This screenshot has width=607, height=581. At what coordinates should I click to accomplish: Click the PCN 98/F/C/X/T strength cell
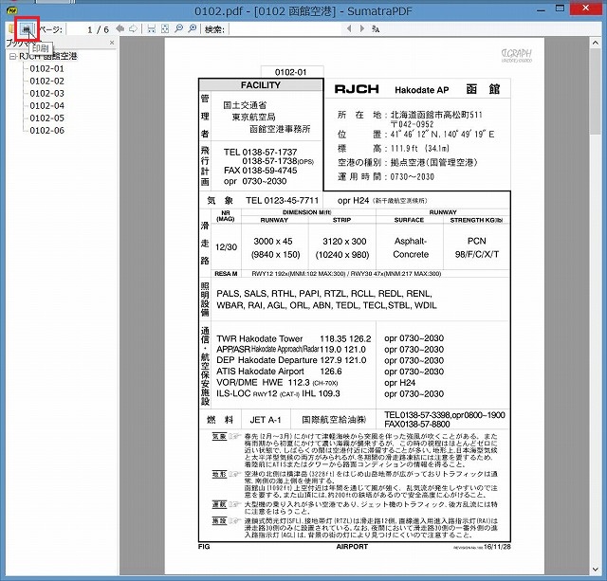[x=477, y=247]
